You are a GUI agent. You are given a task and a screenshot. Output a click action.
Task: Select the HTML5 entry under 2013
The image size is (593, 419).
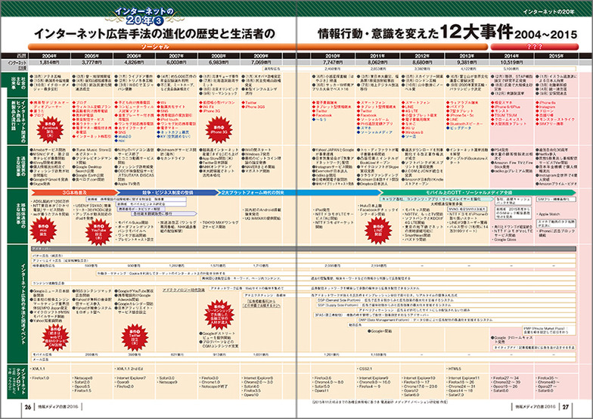click(452, 368)
